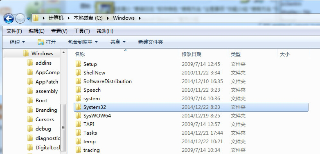Click date 2014/12/21 17:44 of Tasks

pos(202,133)
